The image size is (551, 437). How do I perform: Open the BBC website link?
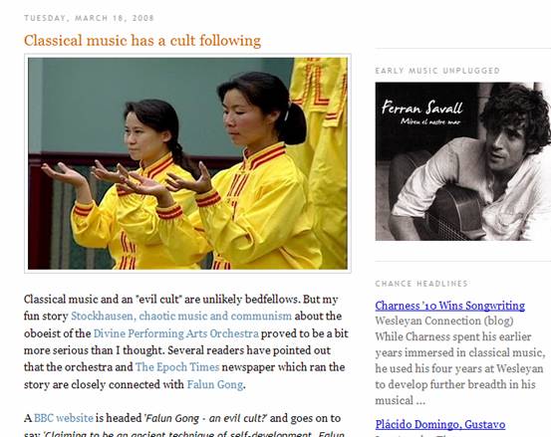pos(64,418)
